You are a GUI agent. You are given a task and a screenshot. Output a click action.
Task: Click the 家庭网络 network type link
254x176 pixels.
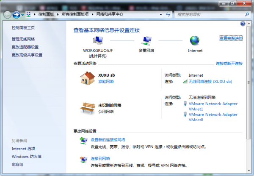(106, 82)
